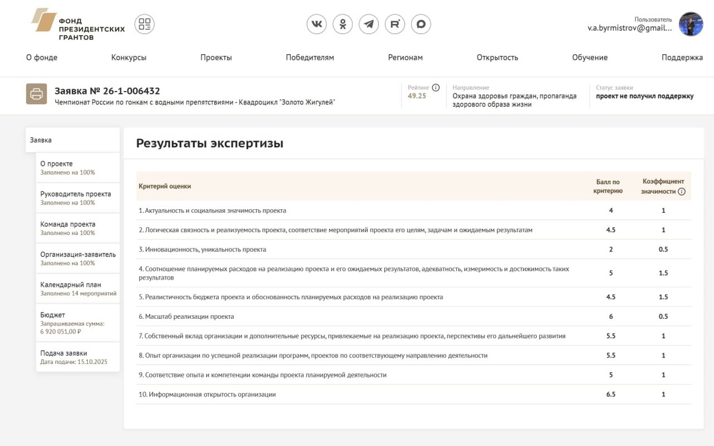Open the QR code icon beside the logo
This screenshot has width=714, height=446.
pos(145,24)
